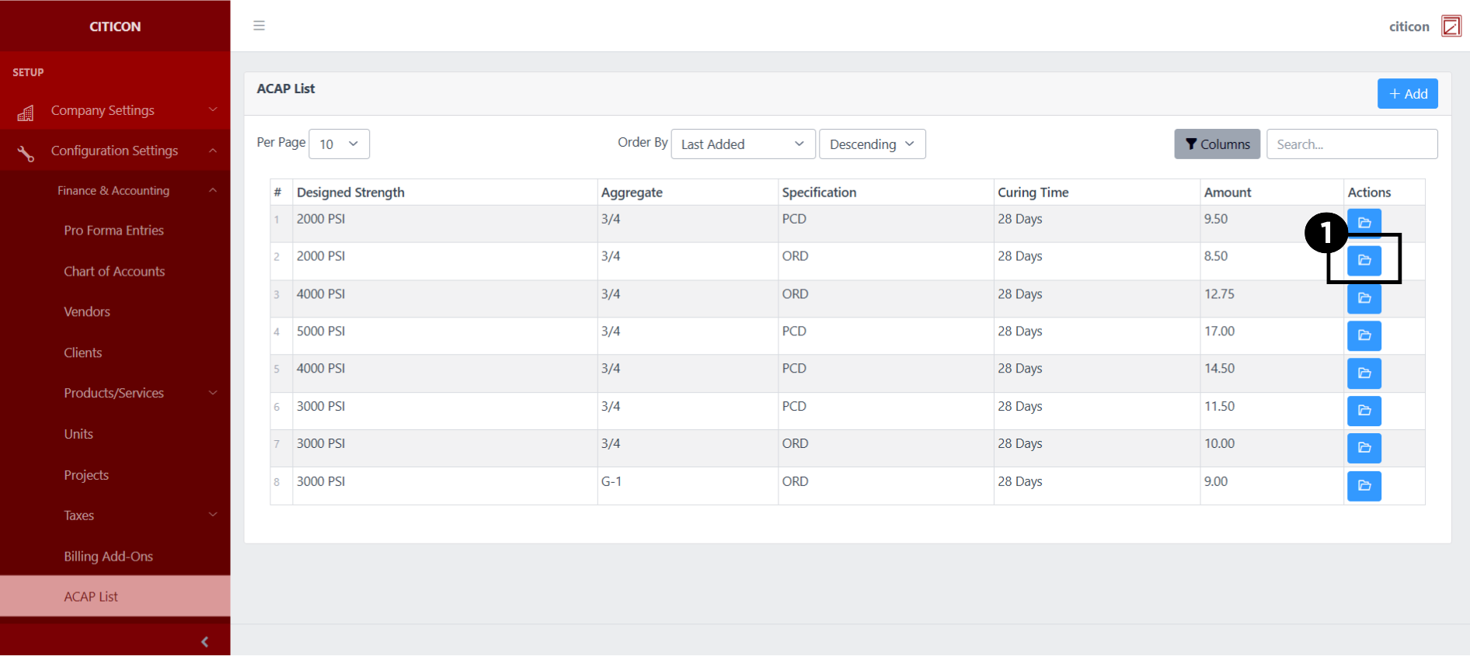Open the Last Added order dropdown
Viewport: 1470px width, 656px height.
tap(742, 144)
